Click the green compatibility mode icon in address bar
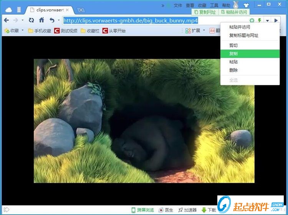 [x=252, y=20]
